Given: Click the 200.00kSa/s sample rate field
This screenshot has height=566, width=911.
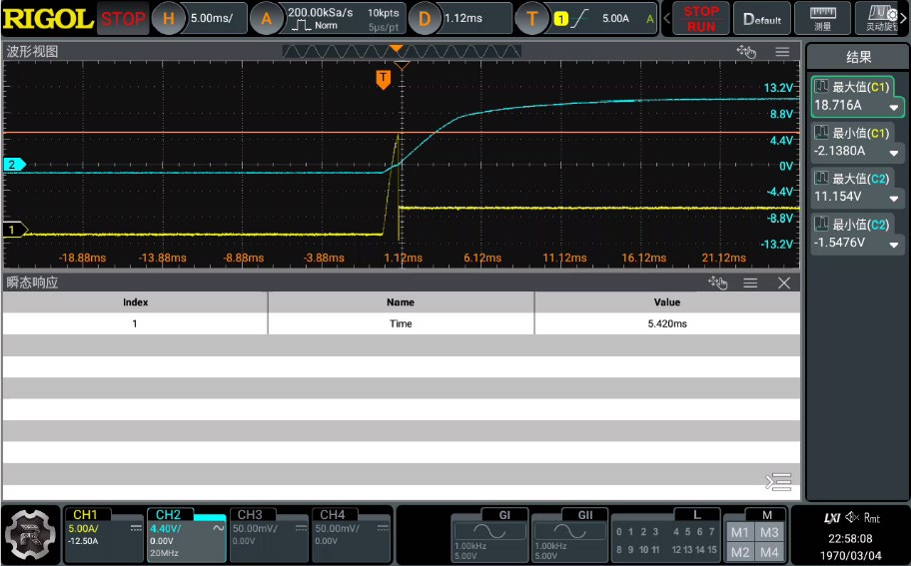Looking at the screenshot, I should [x=320, y=12].
